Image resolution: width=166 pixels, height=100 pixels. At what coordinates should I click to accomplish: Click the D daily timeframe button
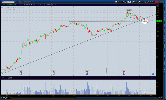[x=129, y=2]
